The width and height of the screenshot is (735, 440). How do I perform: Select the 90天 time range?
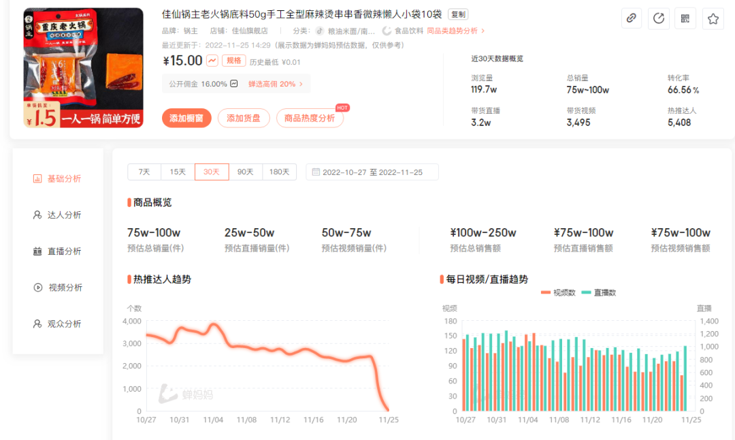[245, 172]
